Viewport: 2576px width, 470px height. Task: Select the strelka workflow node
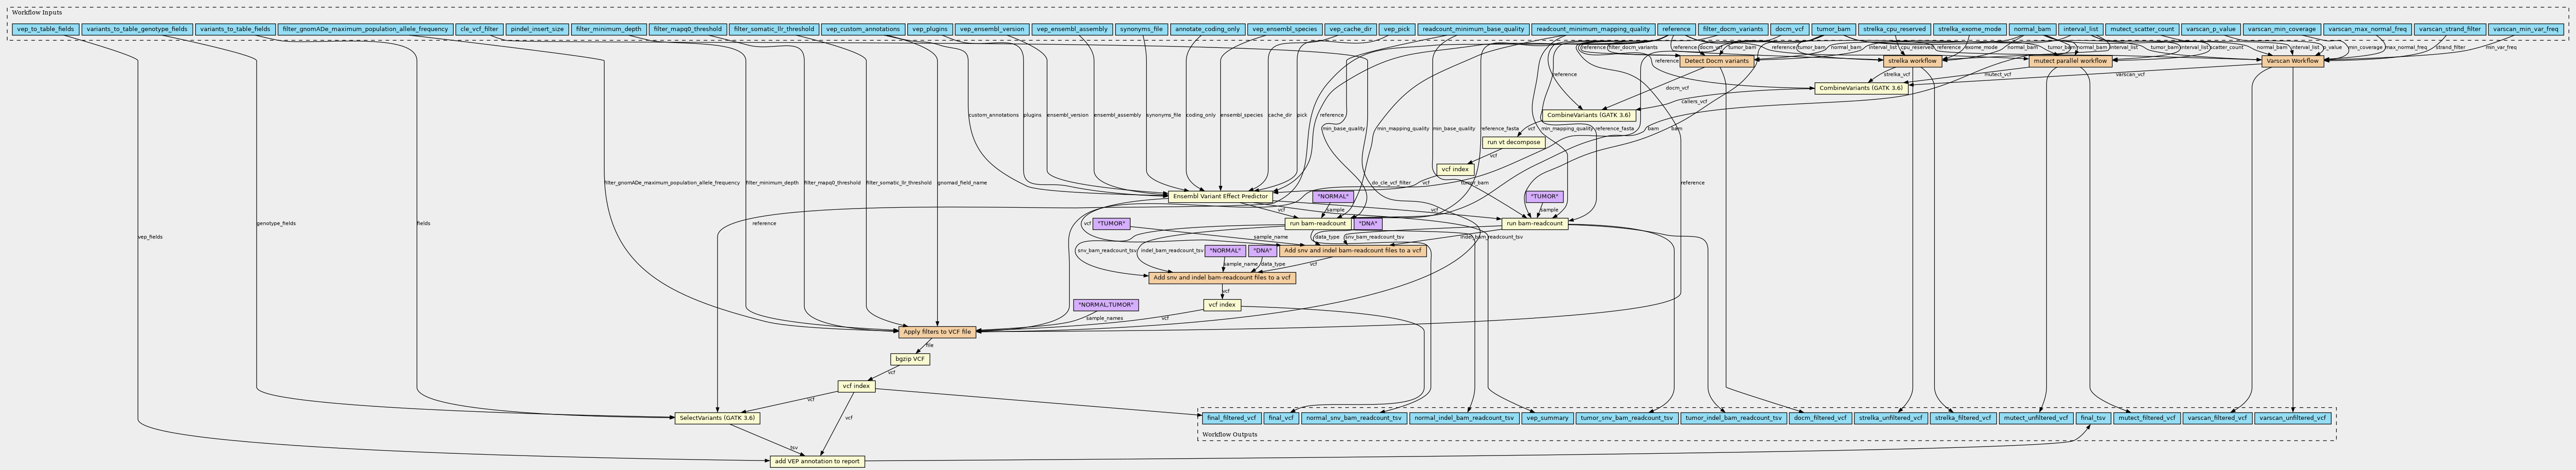[1912, 61]
